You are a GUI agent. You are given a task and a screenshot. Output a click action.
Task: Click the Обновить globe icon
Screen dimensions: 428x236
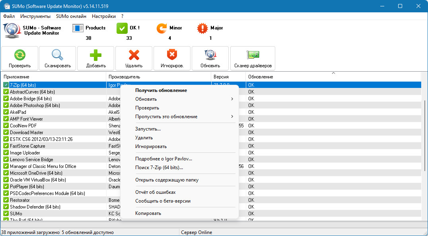210,55
